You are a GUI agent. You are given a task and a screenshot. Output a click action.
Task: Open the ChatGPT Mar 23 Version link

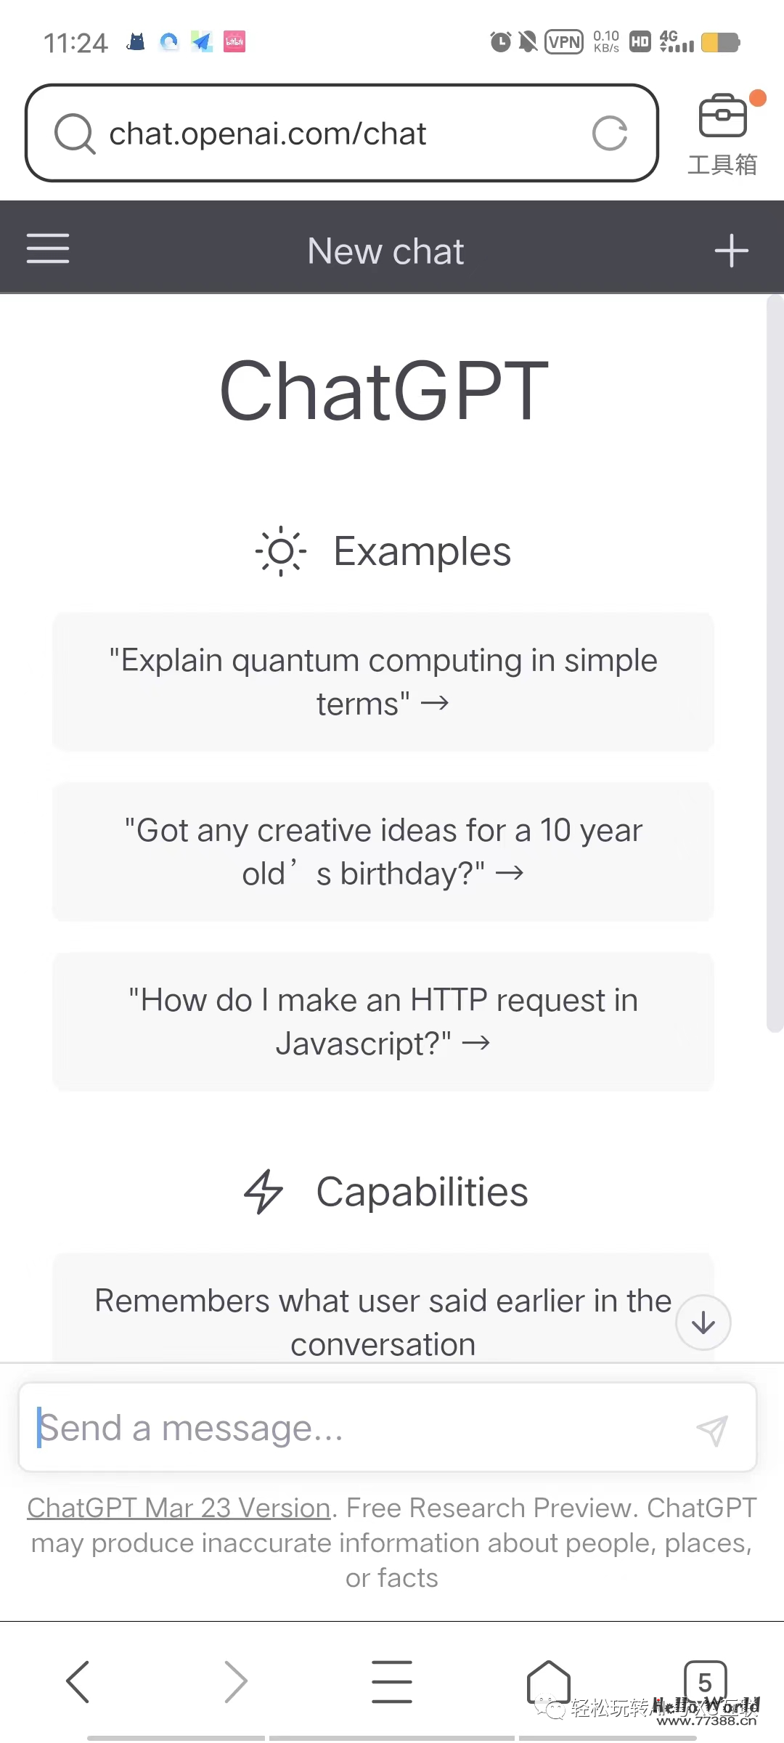(179, 1508)
